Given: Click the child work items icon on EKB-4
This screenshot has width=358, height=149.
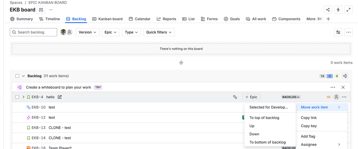Looking at the screenshot, I should (235, 97).
